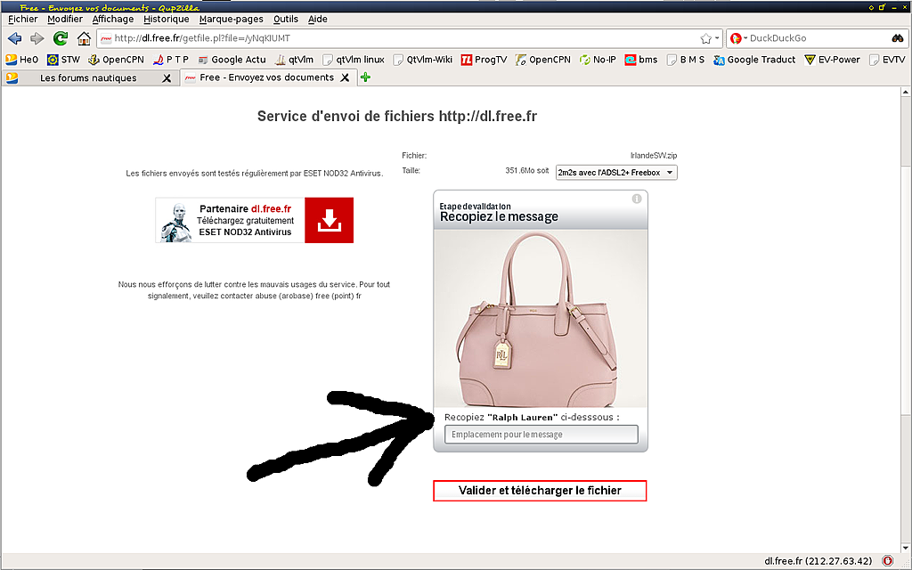This screenshot has width=912, height=570.
Task: Open the home page via house icon
Action: tap(85, 38)
